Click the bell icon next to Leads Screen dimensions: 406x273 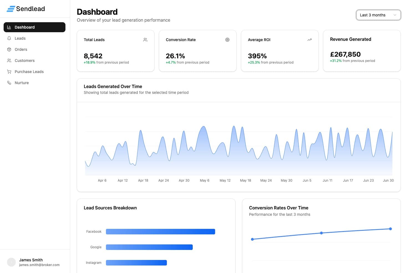[x=9, y=38]
